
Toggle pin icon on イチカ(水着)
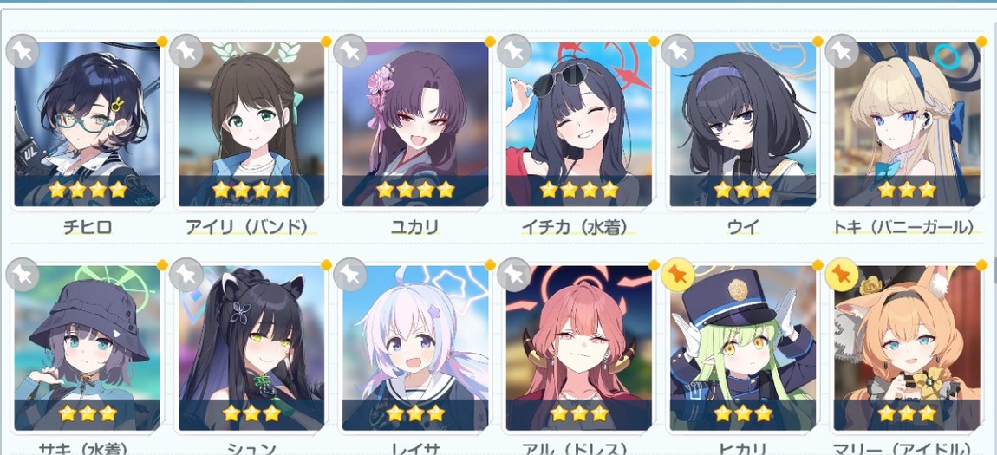click(x=514, y=51)
